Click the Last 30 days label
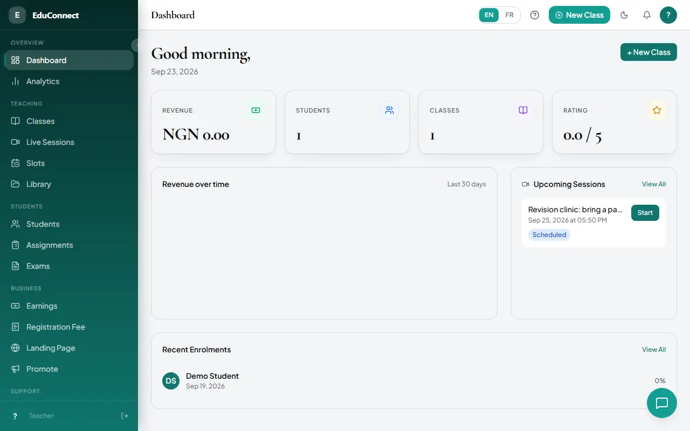The height and width of the screenshot is (431, 690). pyautogui.click(x=467, y=184)
